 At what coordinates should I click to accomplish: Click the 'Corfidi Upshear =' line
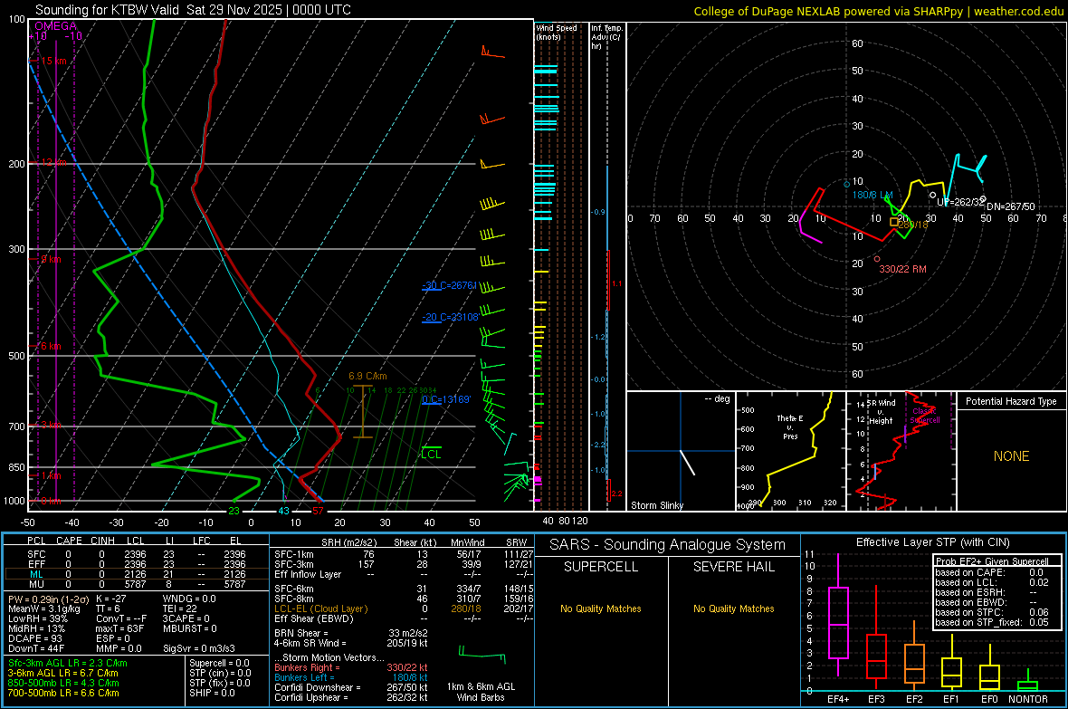coord(351,697)
